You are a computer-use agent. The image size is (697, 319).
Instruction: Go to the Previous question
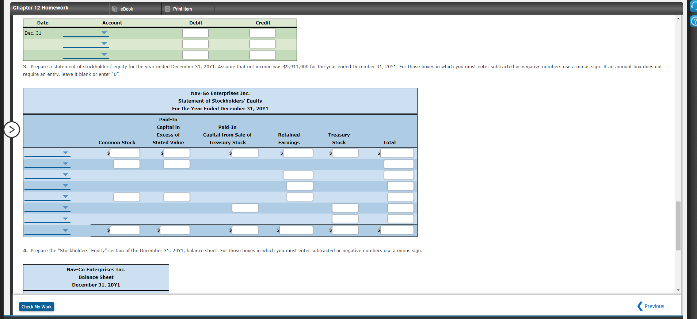point(651,306)
